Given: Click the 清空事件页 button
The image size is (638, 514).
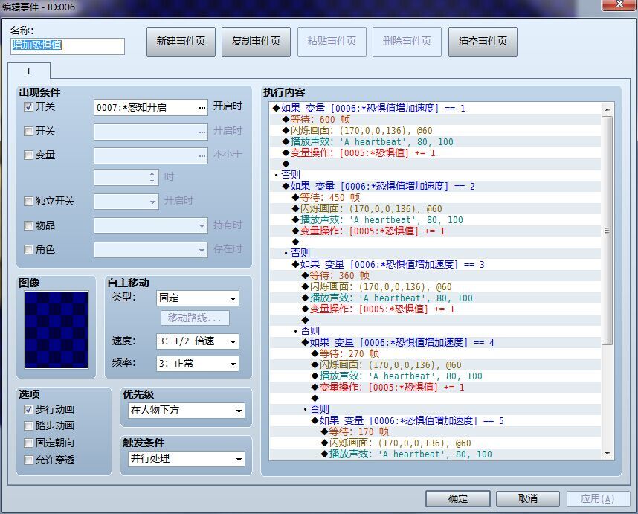Looking at the screenshot, I should (483, 42).
